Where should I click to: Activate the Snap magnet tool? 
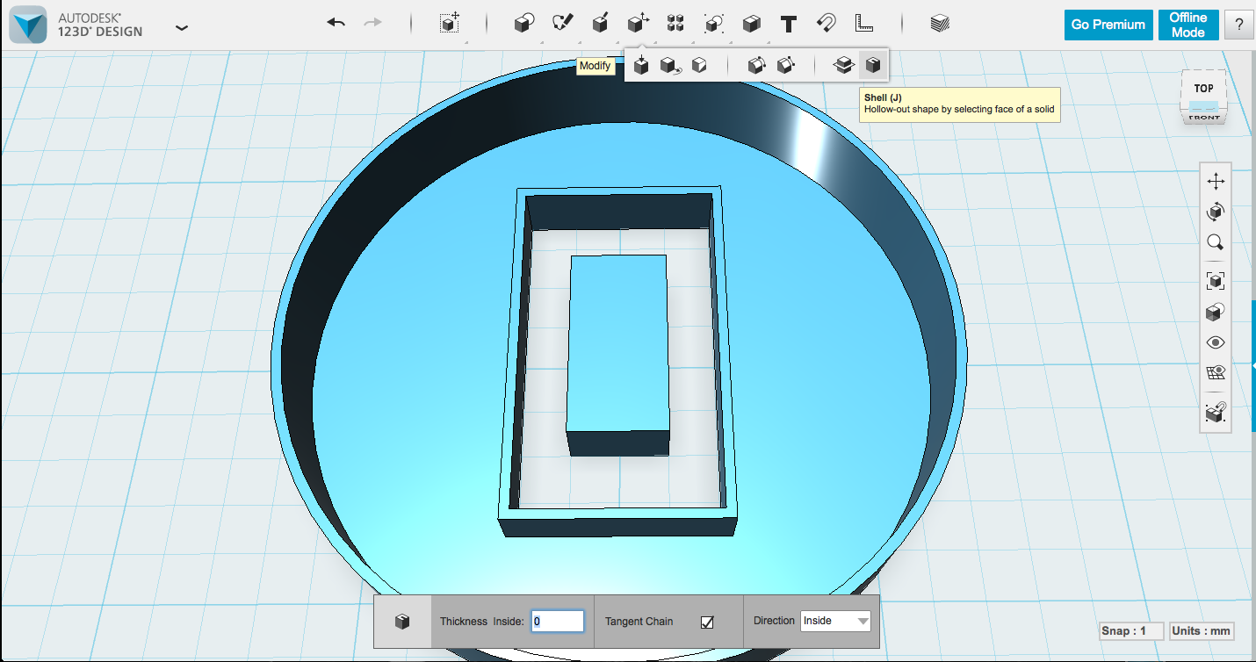tap(826, 23)
